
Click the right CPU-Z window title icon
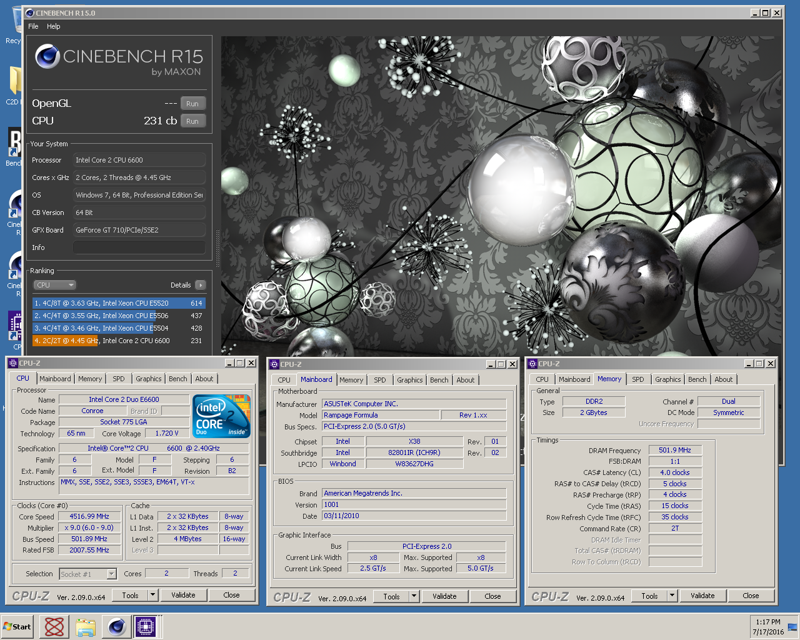(532, 364)
